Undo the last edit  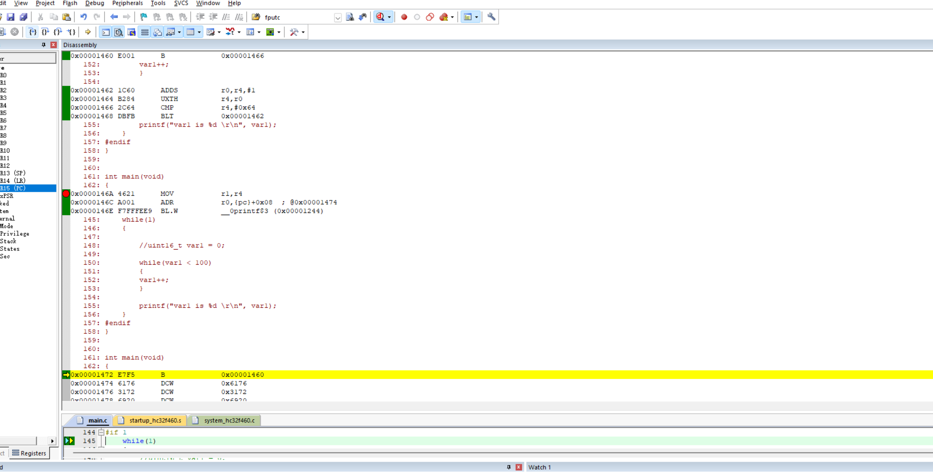click(x=84, y=17)
